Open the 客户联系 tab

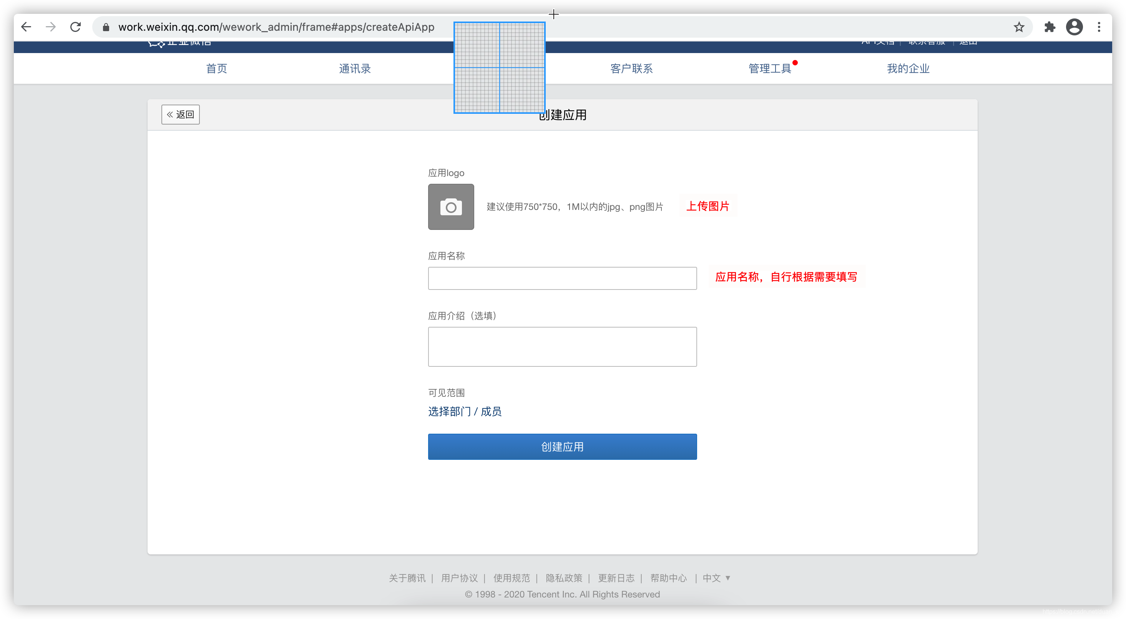click(x=631, y=69)
